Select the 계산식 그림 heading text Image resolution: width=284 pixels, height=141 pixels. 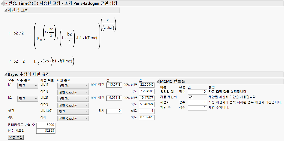[18, 10]
